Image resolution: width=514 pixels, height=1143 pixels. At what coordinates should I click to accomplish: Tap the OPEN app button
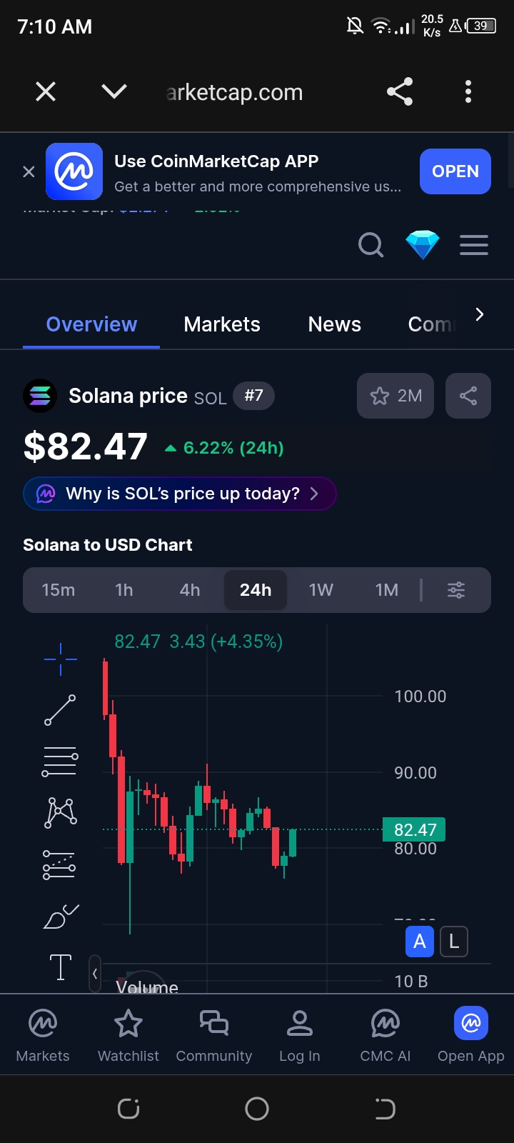pos(455,171)
